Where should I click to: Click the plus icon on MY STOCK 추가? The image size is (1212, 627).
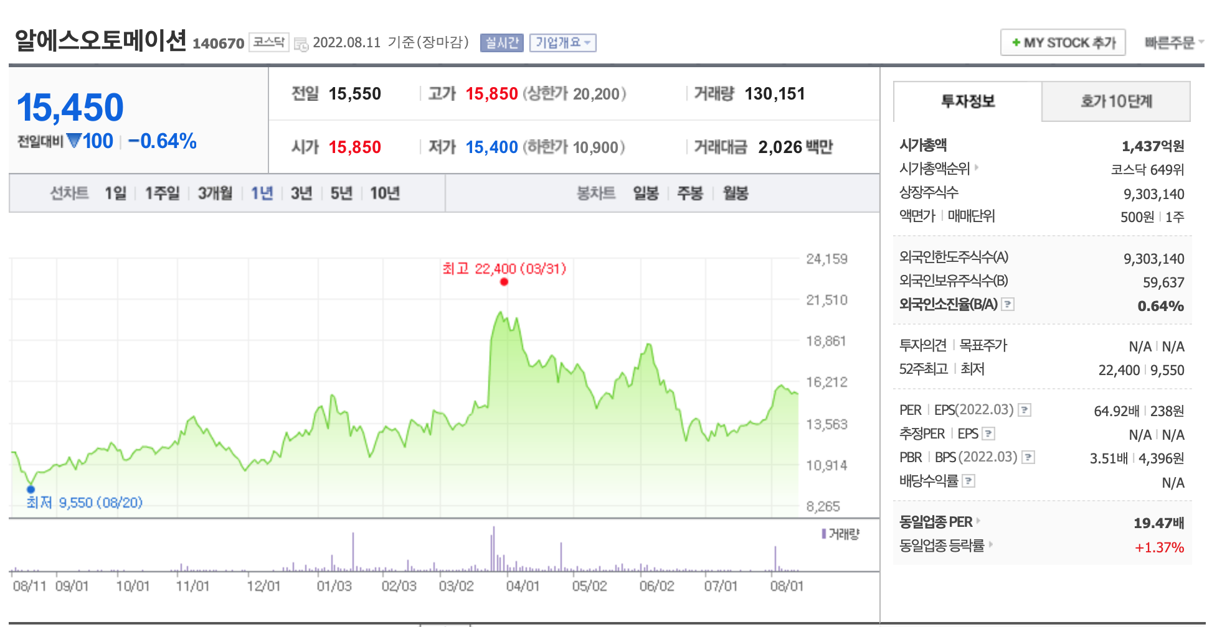tap(1016, 42)
